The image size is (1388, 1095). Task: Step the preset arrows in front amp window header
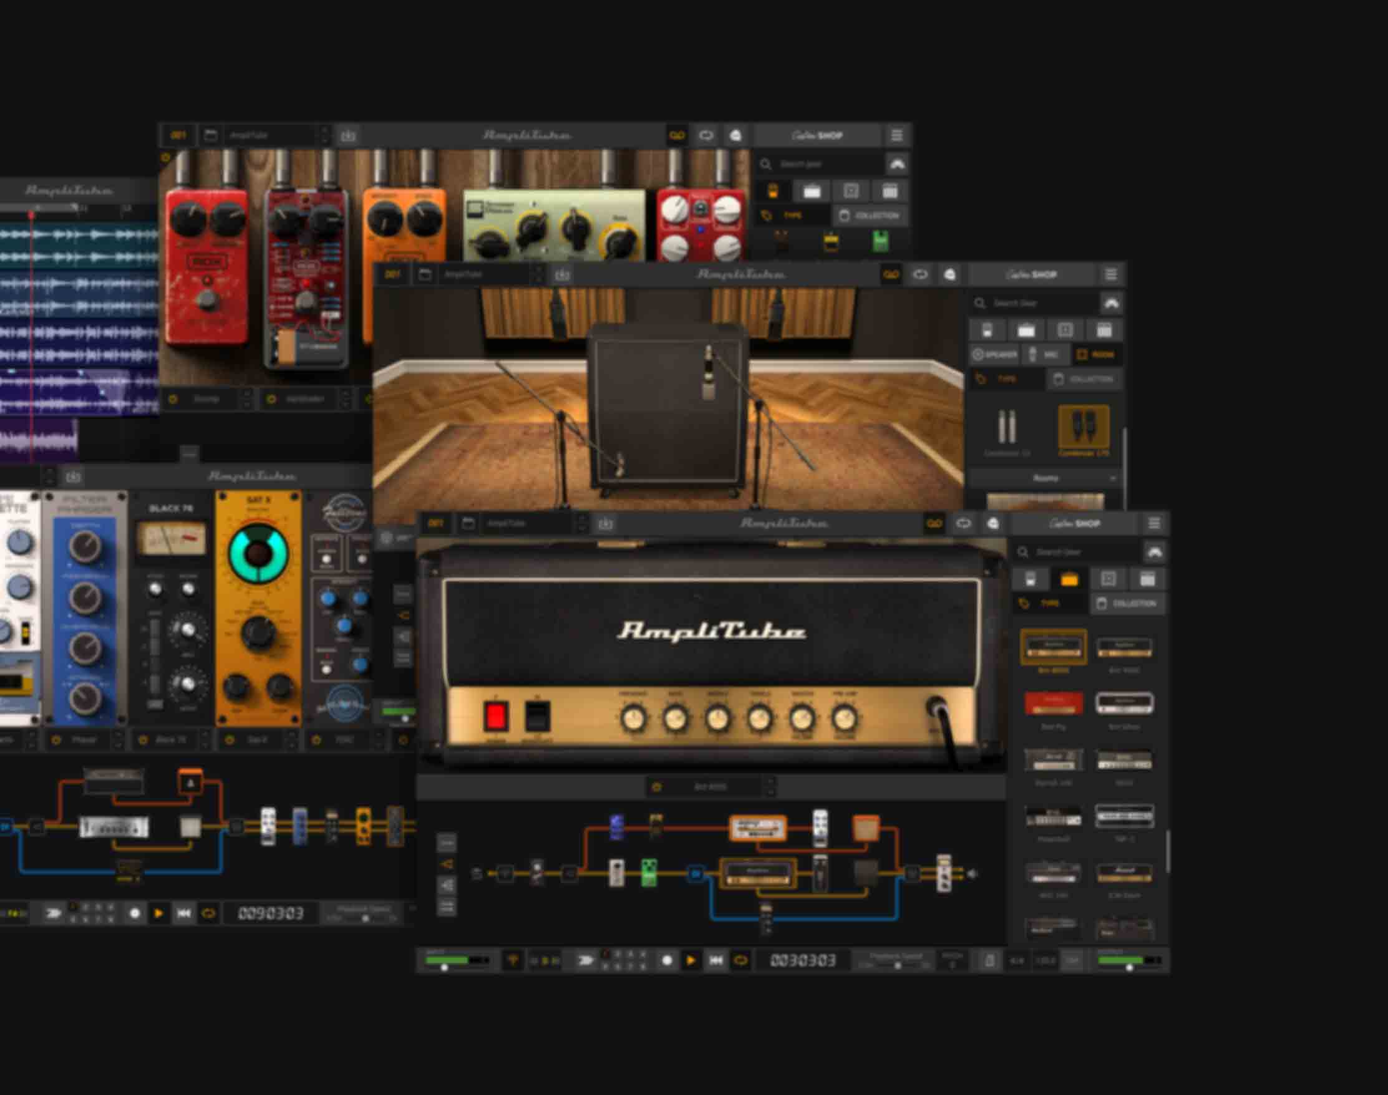click(x=582, y=524)
